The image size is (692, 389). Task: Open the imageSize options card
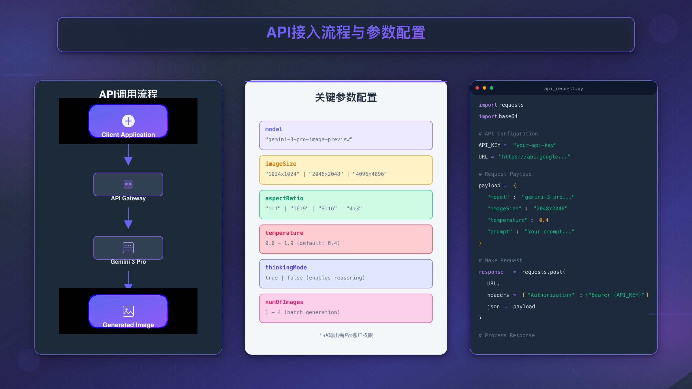tap(346, 170)
